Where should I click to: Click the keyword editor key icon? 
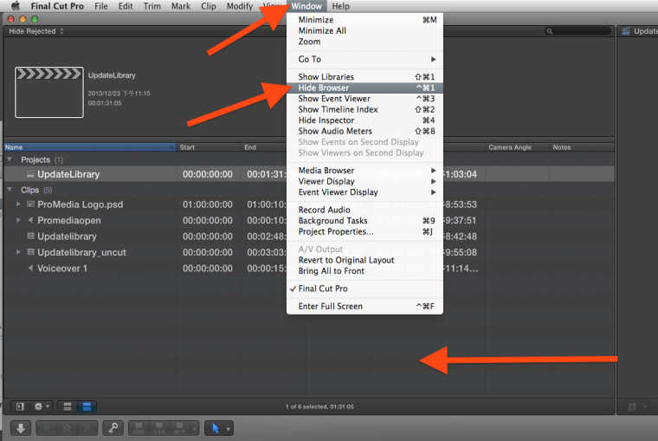point(113,428)
